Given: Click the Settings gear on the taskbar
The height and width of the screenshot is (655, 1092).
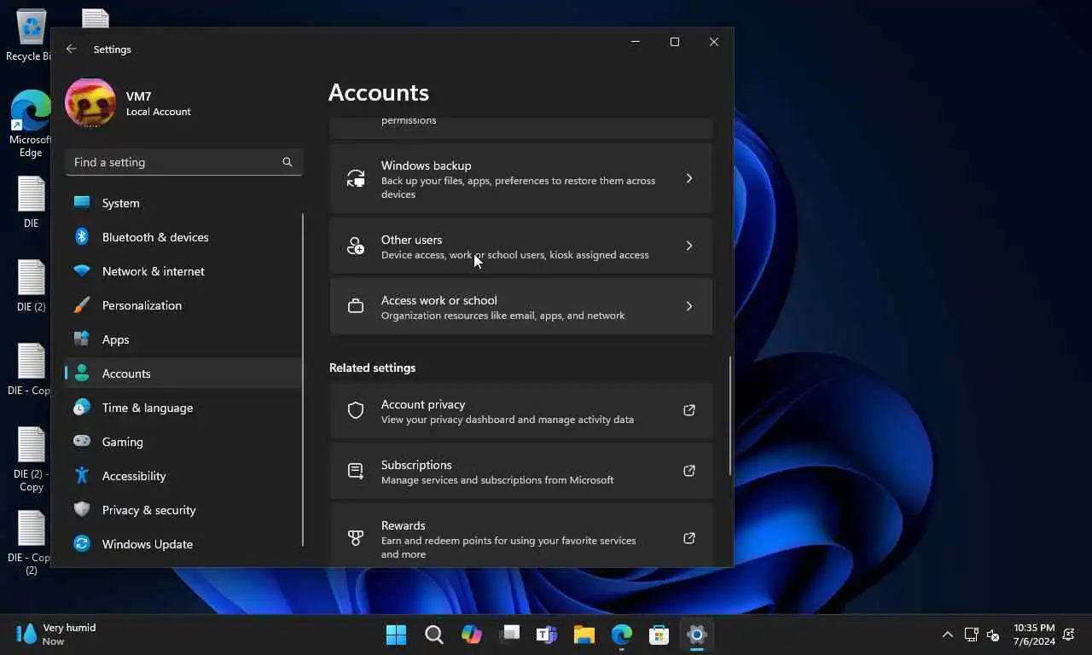Looking at the screenshot, I should [697, 635].
